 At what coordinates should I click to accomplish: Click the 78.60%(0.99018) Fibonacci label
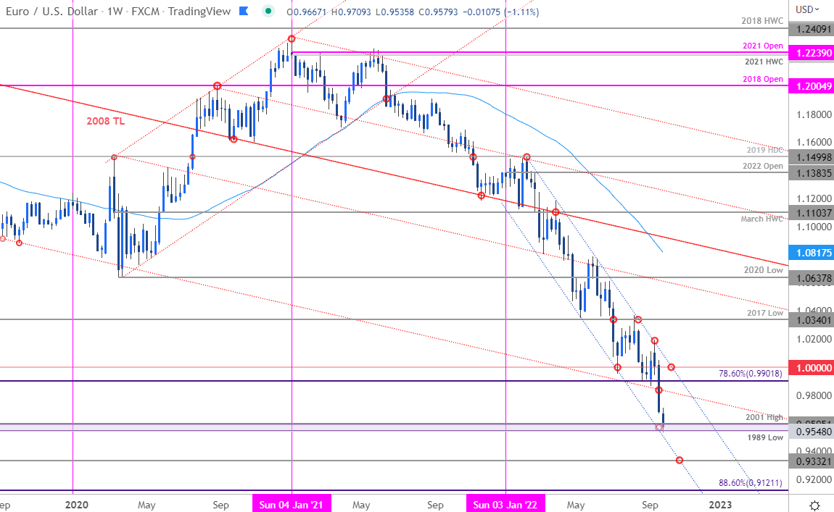751,374
